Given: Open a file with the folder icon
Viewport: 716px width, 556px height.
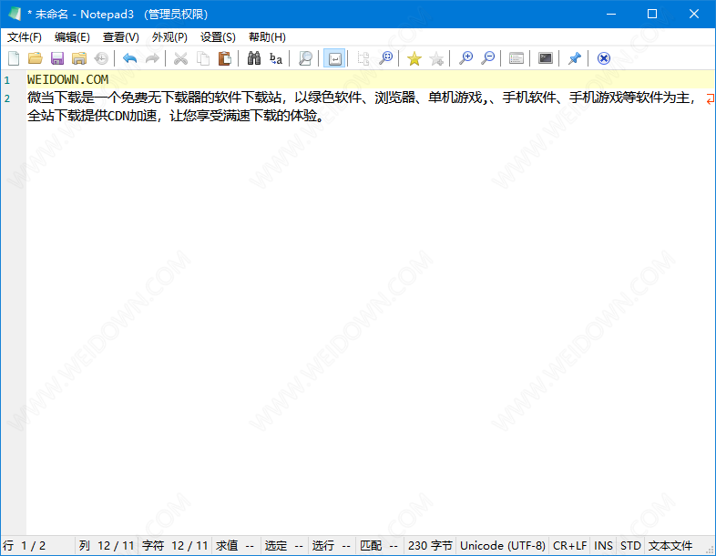Looking at the screenshot, I should coord(36,58).
